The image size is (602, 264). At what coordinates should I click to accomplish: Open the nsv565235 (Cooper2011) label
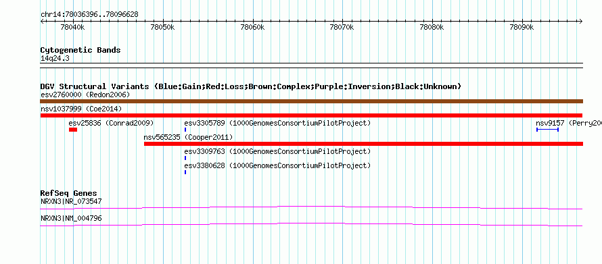tap(188, 137)
